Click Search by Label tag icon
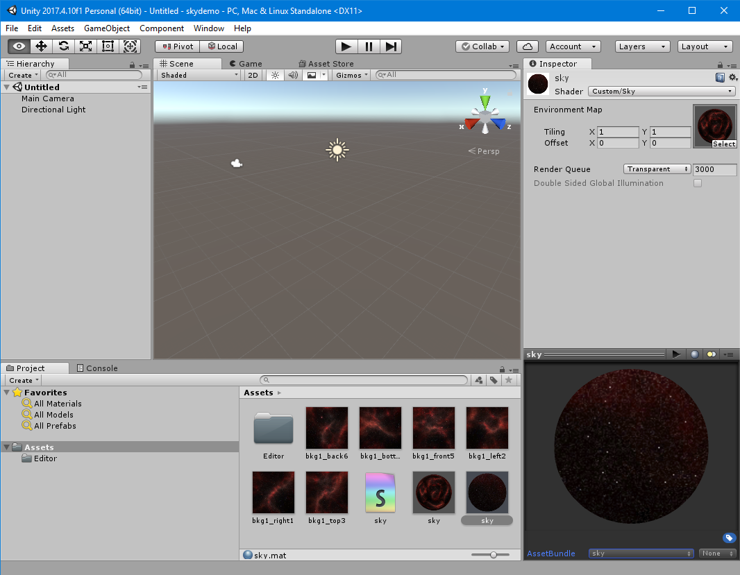Screen dimensions: 740x575 coord(494,380)
